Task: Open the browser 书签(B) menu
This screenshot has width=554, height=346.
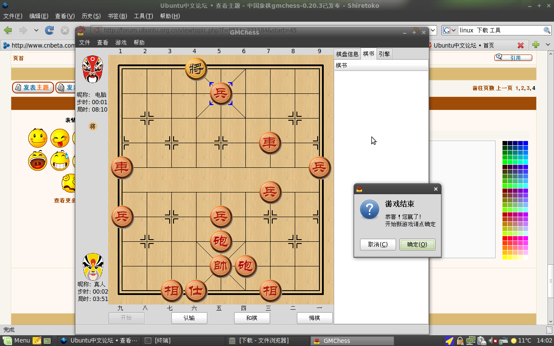Action: (117, 16)
